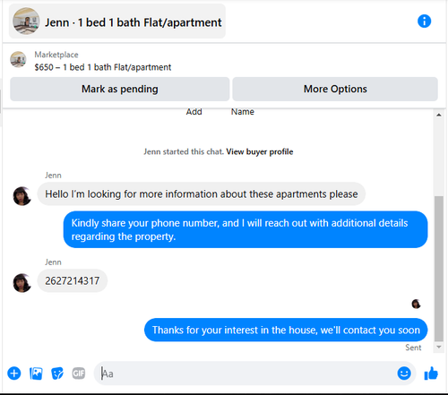Click Jenn's avatar beside the hello message
The image size is (448, 395).
[x=22, y=196]
